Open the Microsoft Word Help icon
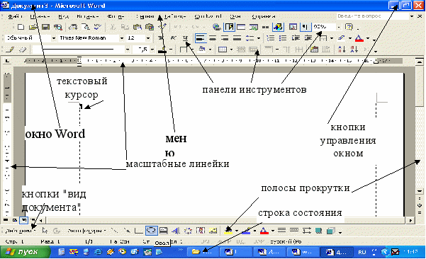426x259 pixels. tap(349, 27)
